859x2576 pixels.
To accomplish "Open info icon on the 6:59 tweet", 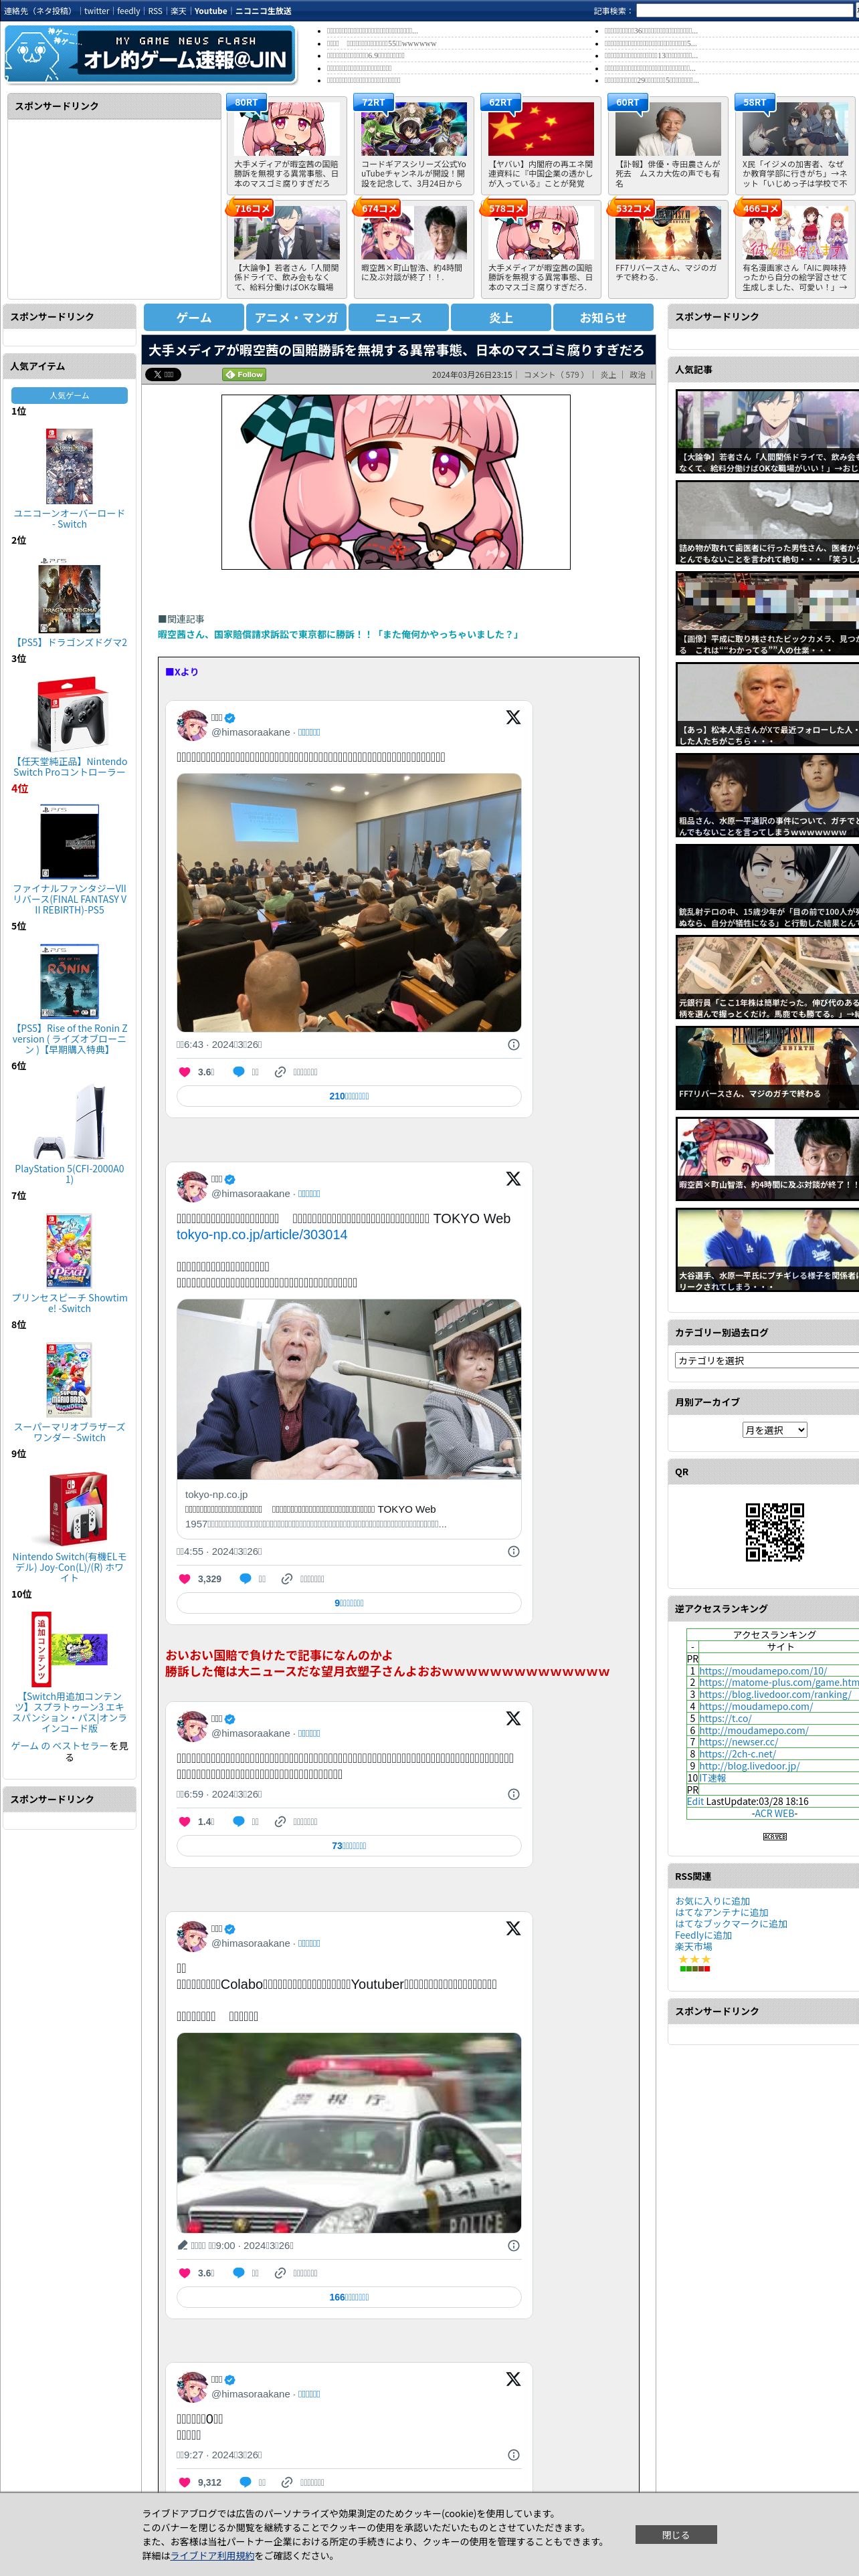I will click(513, 1794).
